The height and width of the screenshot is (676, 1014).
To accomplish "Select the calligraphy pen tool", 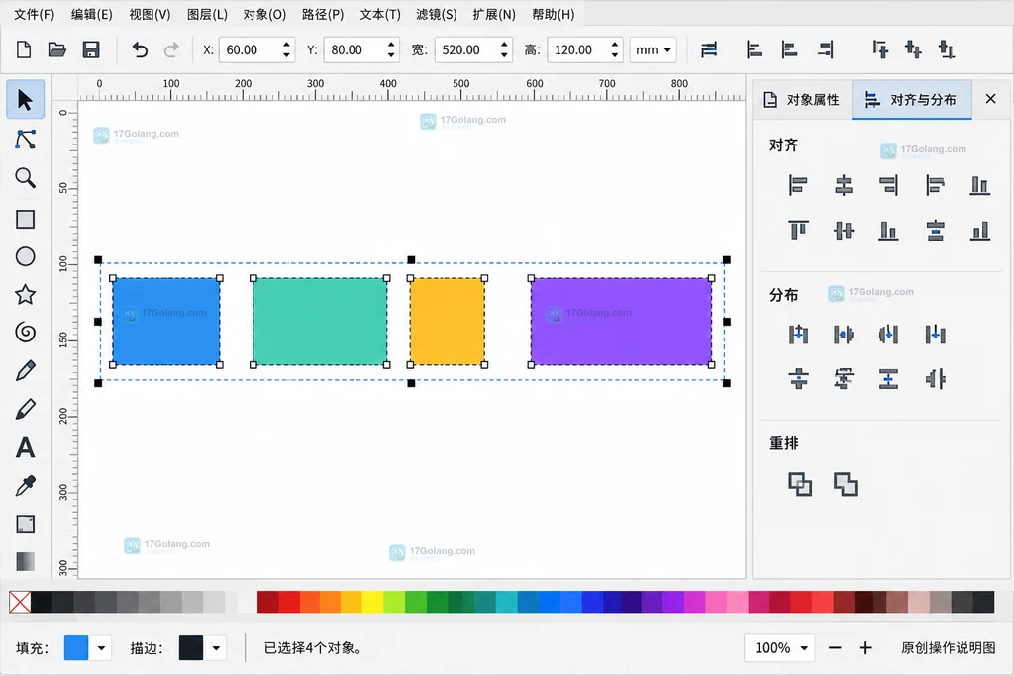I will [25, 409].
